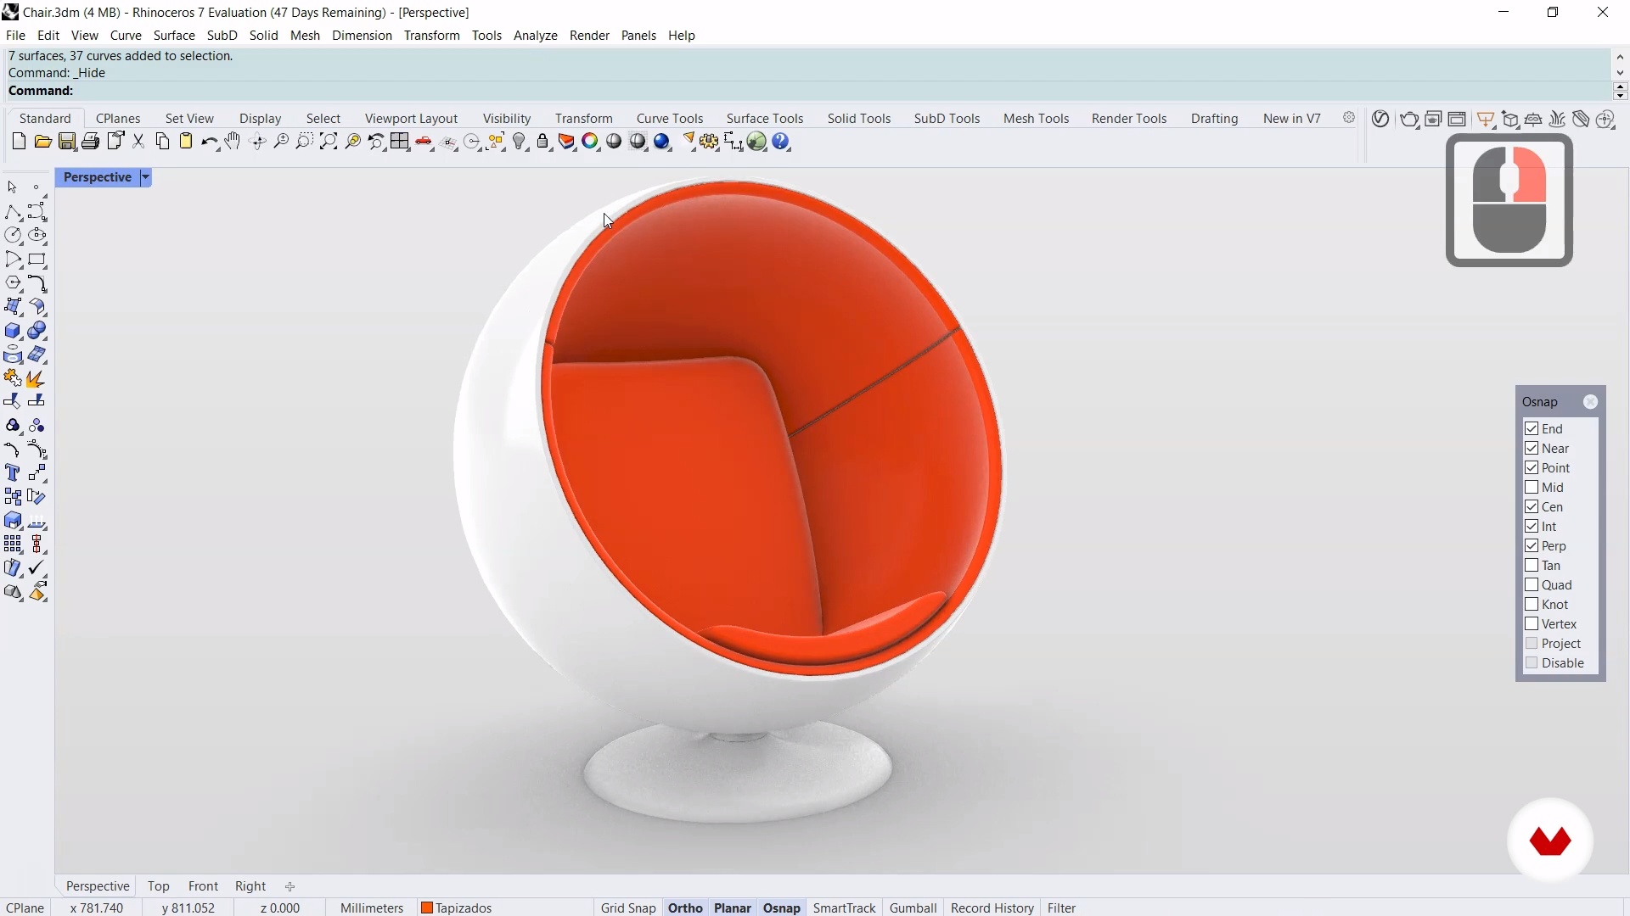
Task: Create a new file with the New icon
Action: 19,142
